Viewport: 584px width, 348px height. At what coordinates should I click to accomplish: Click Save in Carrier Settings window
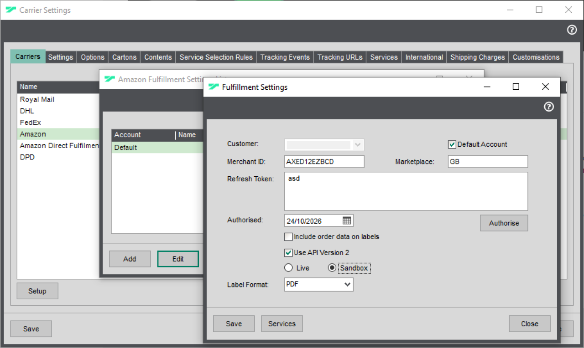(x=31, y=329)
